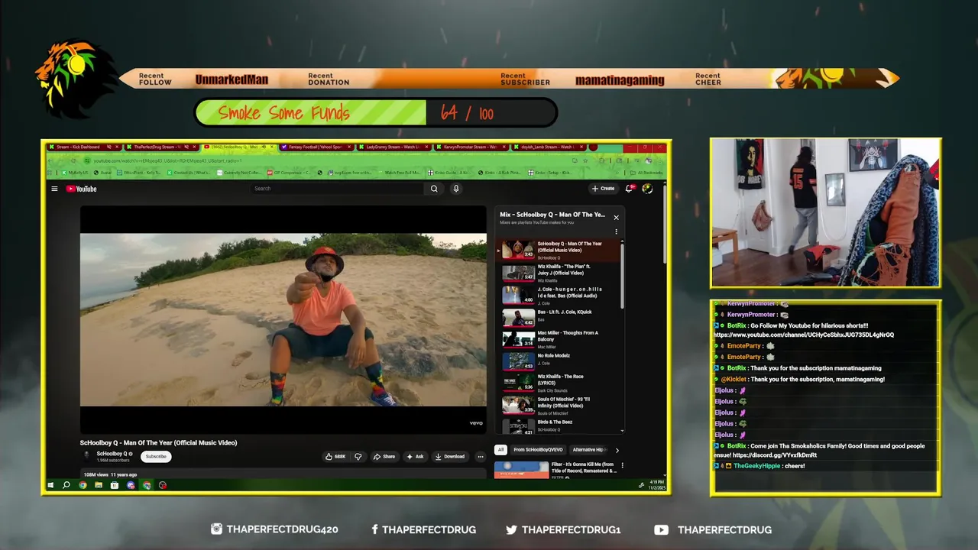Play Souls Of Mischief 93 'Til Infinity

point(559,405)
